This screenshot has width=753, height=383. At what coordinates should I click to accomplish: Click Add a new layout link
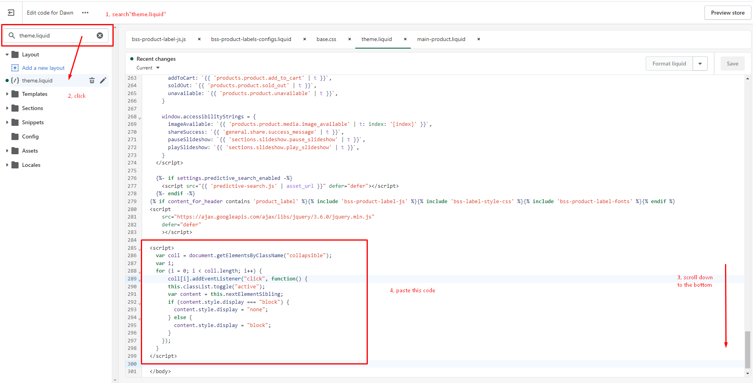(43, 68)
